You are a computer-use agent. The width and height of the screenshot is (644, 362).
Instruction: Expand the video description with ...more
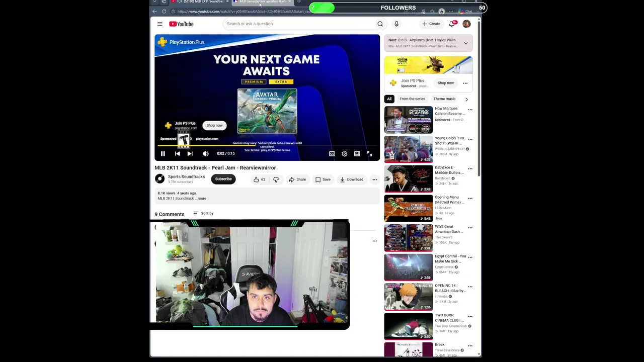click(201, 199)
